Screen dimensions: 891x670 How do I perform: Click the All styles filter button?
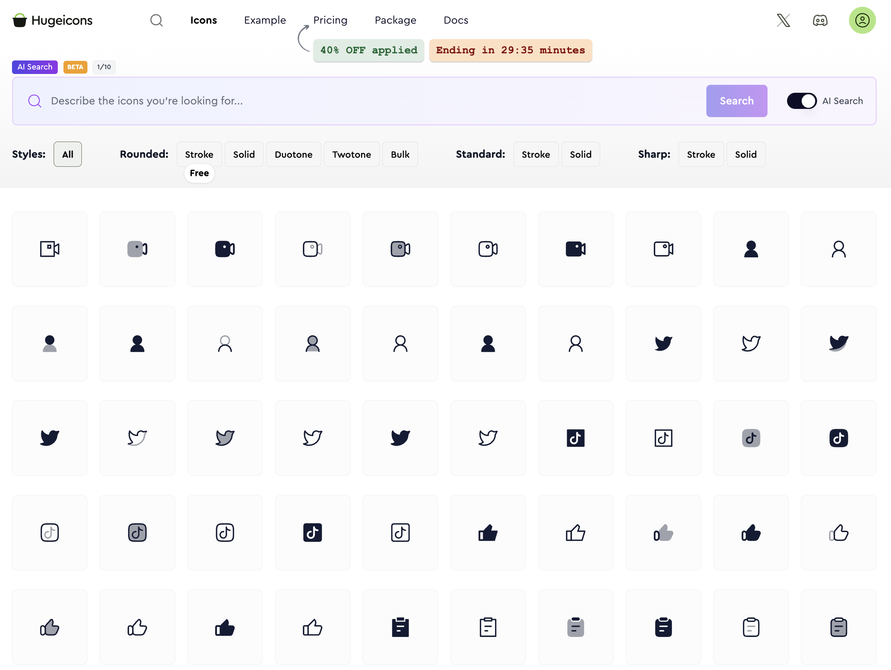[x=67, y=154]
